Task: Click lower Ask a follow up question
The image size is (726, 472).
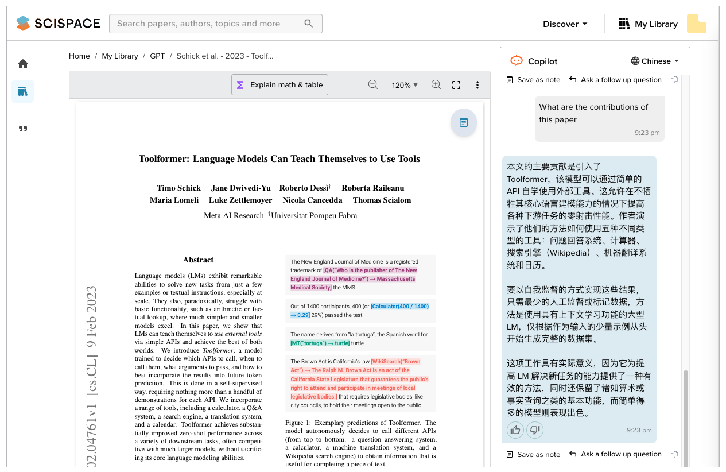Action: (615, 454)
